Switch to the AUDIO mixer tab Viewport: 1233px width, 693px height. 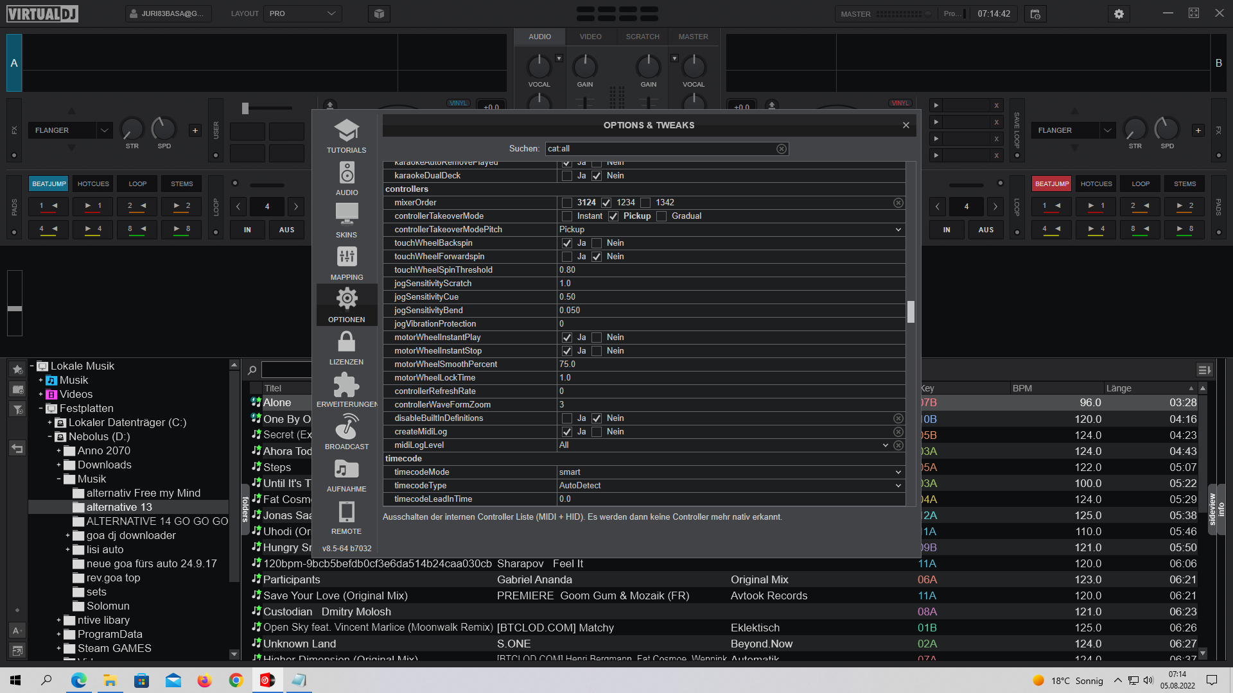tap(539, 37)
